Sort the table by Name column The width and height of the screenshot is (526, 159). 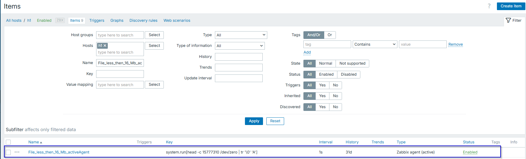click(34, 142)
